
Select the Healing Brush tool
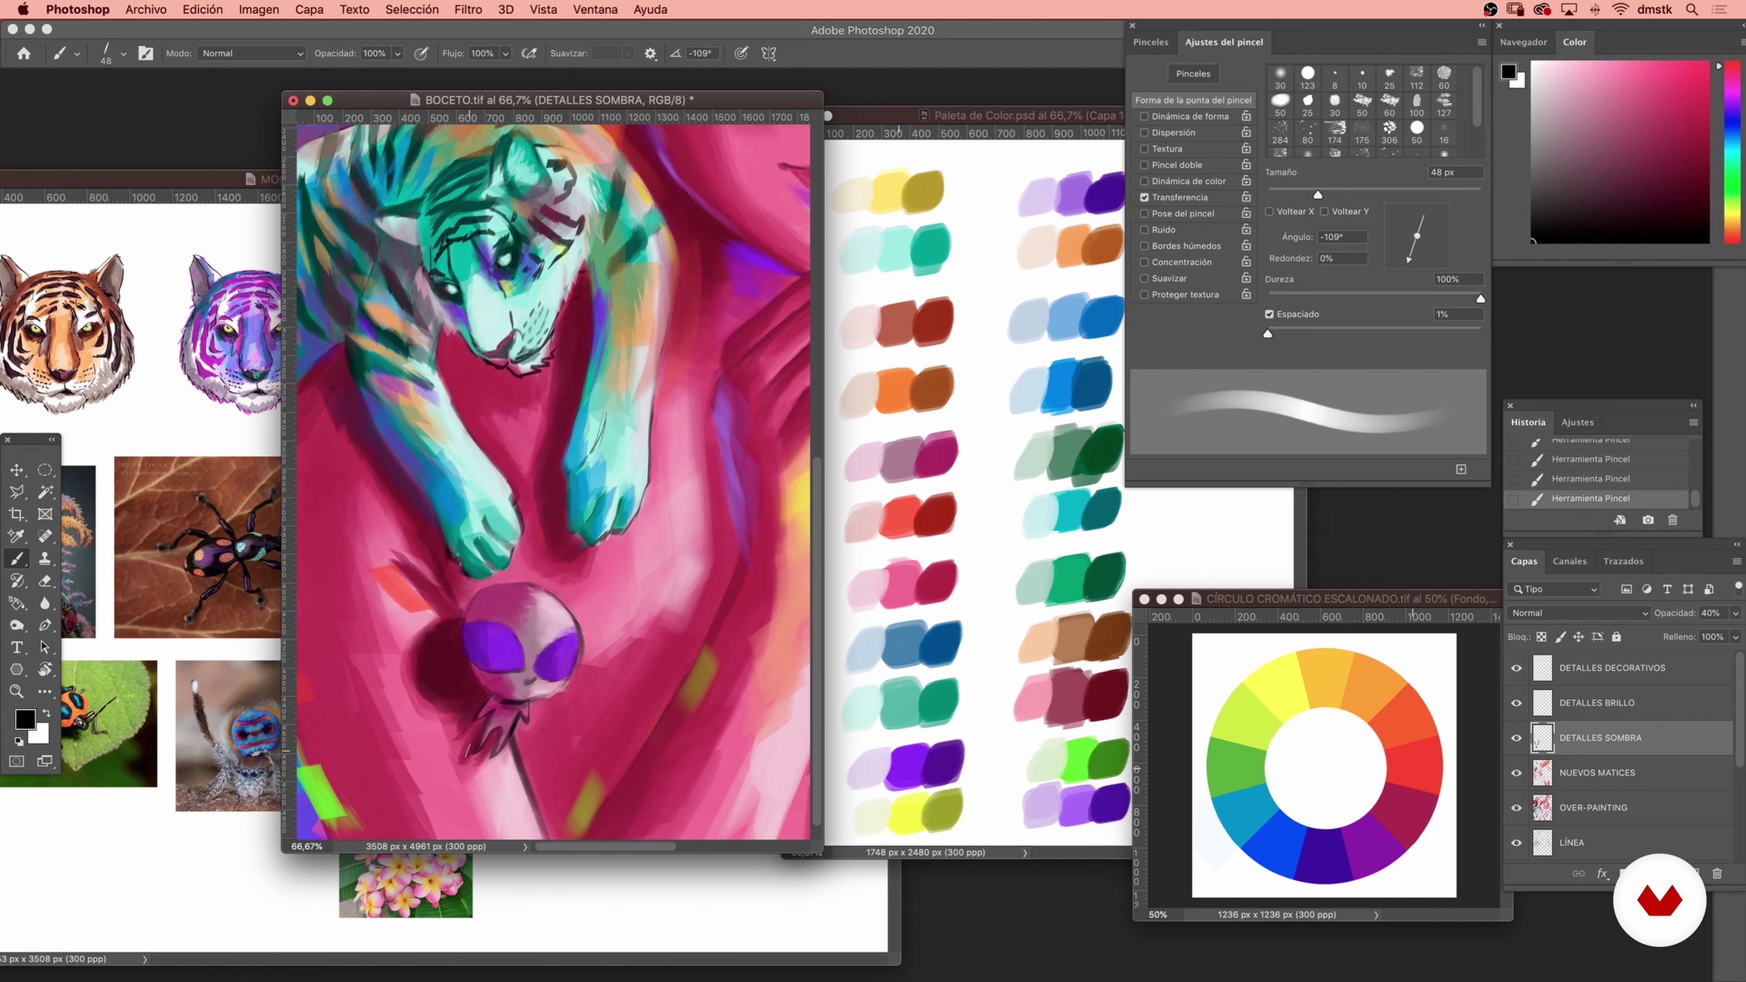tap(45, 536)
